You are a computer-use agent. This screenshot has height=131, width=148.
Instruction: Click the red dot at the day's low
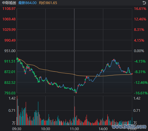click(x=76, y=93)
